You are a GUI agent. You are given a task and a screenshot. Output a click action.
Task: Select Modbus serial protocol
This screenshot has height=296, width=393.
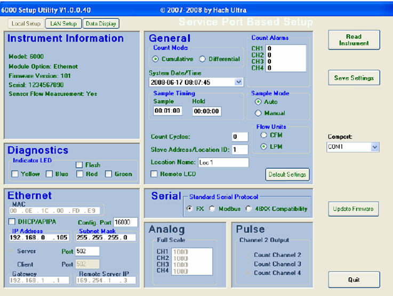tap(212, 209)
